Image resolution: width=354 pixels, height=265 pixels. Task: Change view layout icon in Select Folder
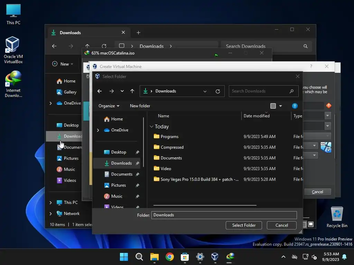click(273, 106)
